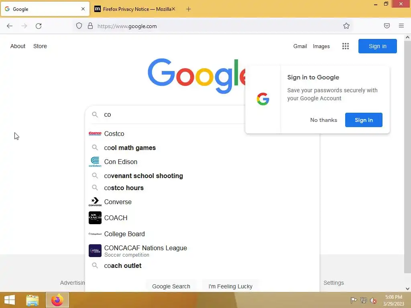
Task: Click the Advertising footer link
Action: (72, 283)
